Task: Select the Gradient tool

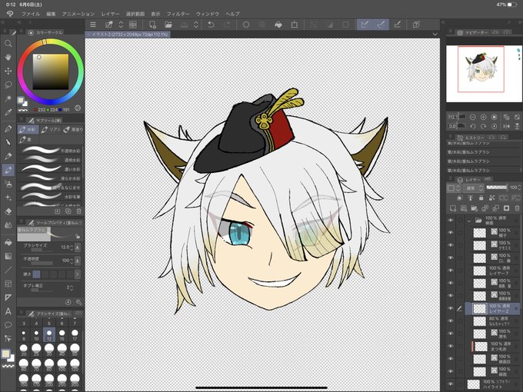Action: pos(8,256)
